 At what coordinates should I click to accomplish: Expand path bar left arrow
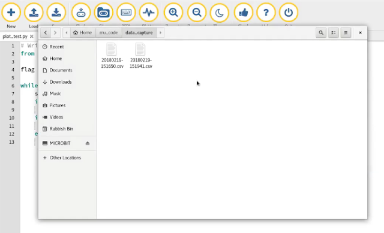click(x=67, y=32)
